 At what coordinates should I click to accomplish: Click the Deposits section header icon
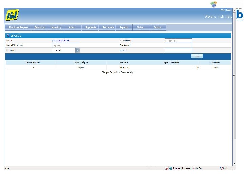8,35
